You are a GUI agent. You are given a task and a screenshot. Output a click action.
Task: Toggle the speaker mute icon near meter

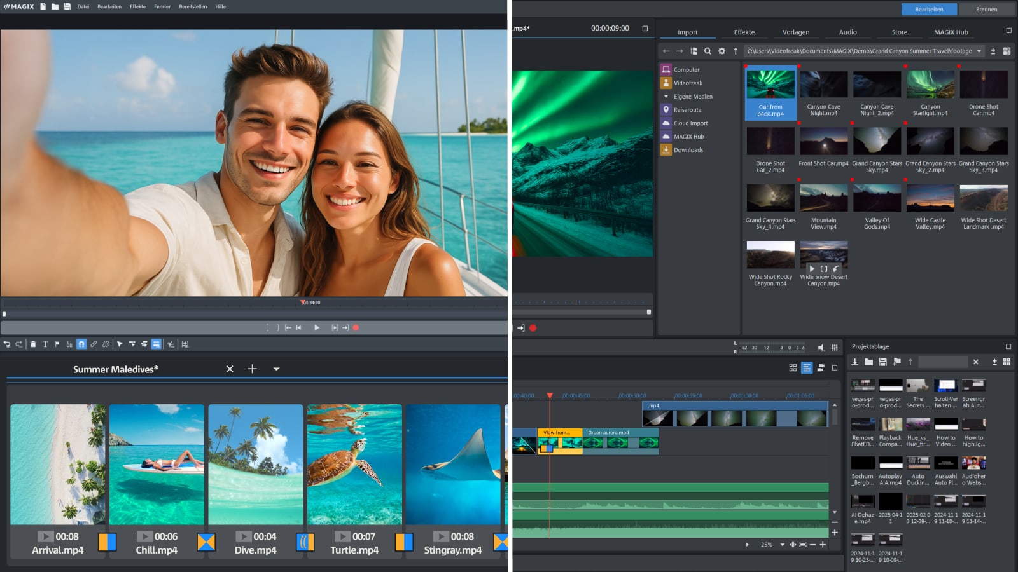[821, 348]
